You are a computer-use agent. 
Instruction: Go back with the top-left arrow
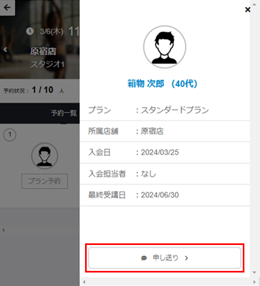8,8
